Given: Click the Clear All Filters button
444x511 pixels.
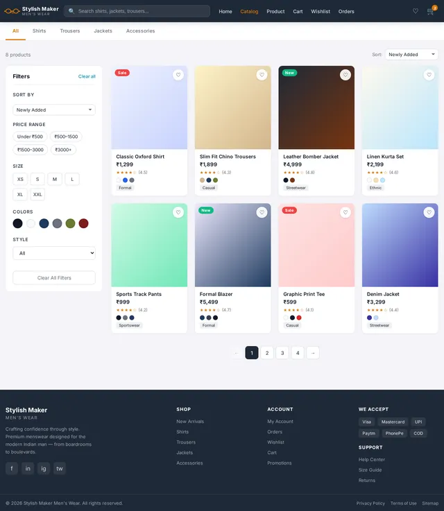Looking at the screenshot, I should (x=54, y=277).
